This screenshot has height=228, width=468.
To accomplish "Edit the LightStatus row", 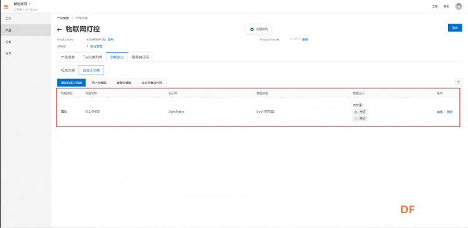I will tap(439, 112).
